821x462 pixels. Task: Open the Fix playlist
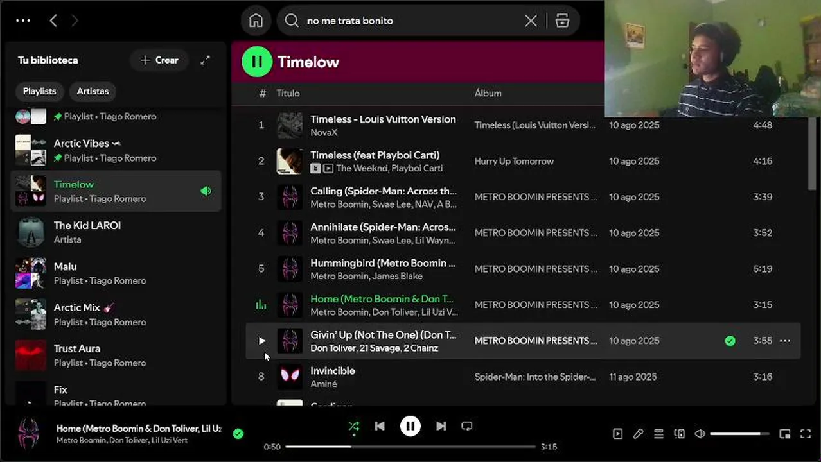click(116, 393)
